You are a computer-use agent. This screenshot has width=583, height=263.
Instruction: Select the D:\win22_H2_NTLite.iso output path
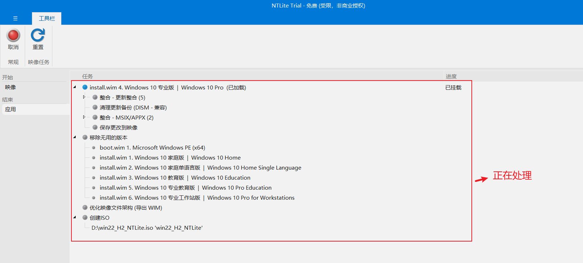click(x=147, y=228)
